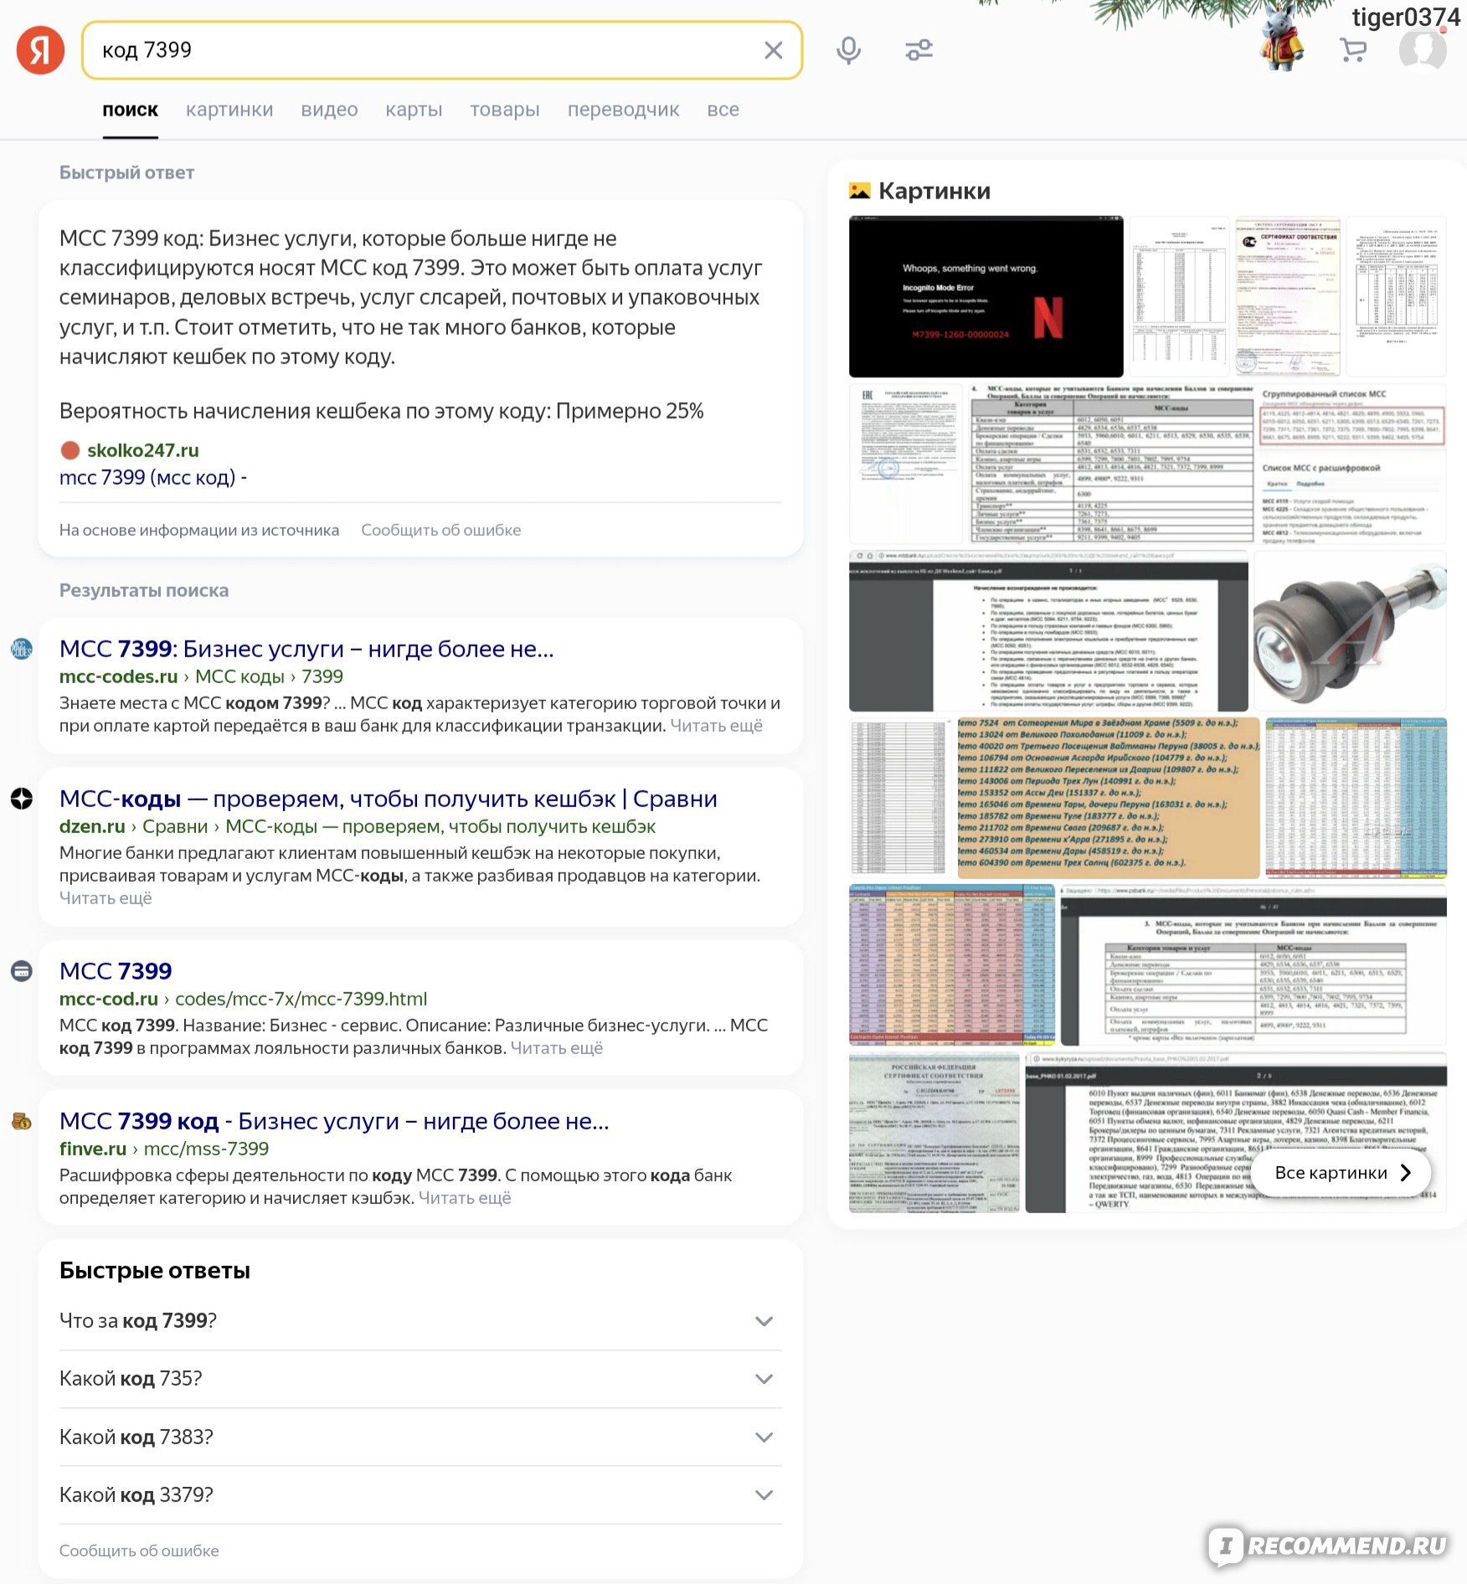Switch to the переводчик tab
The height and width of the screenshot is (1584, 1467).
(x=624, y=110)
